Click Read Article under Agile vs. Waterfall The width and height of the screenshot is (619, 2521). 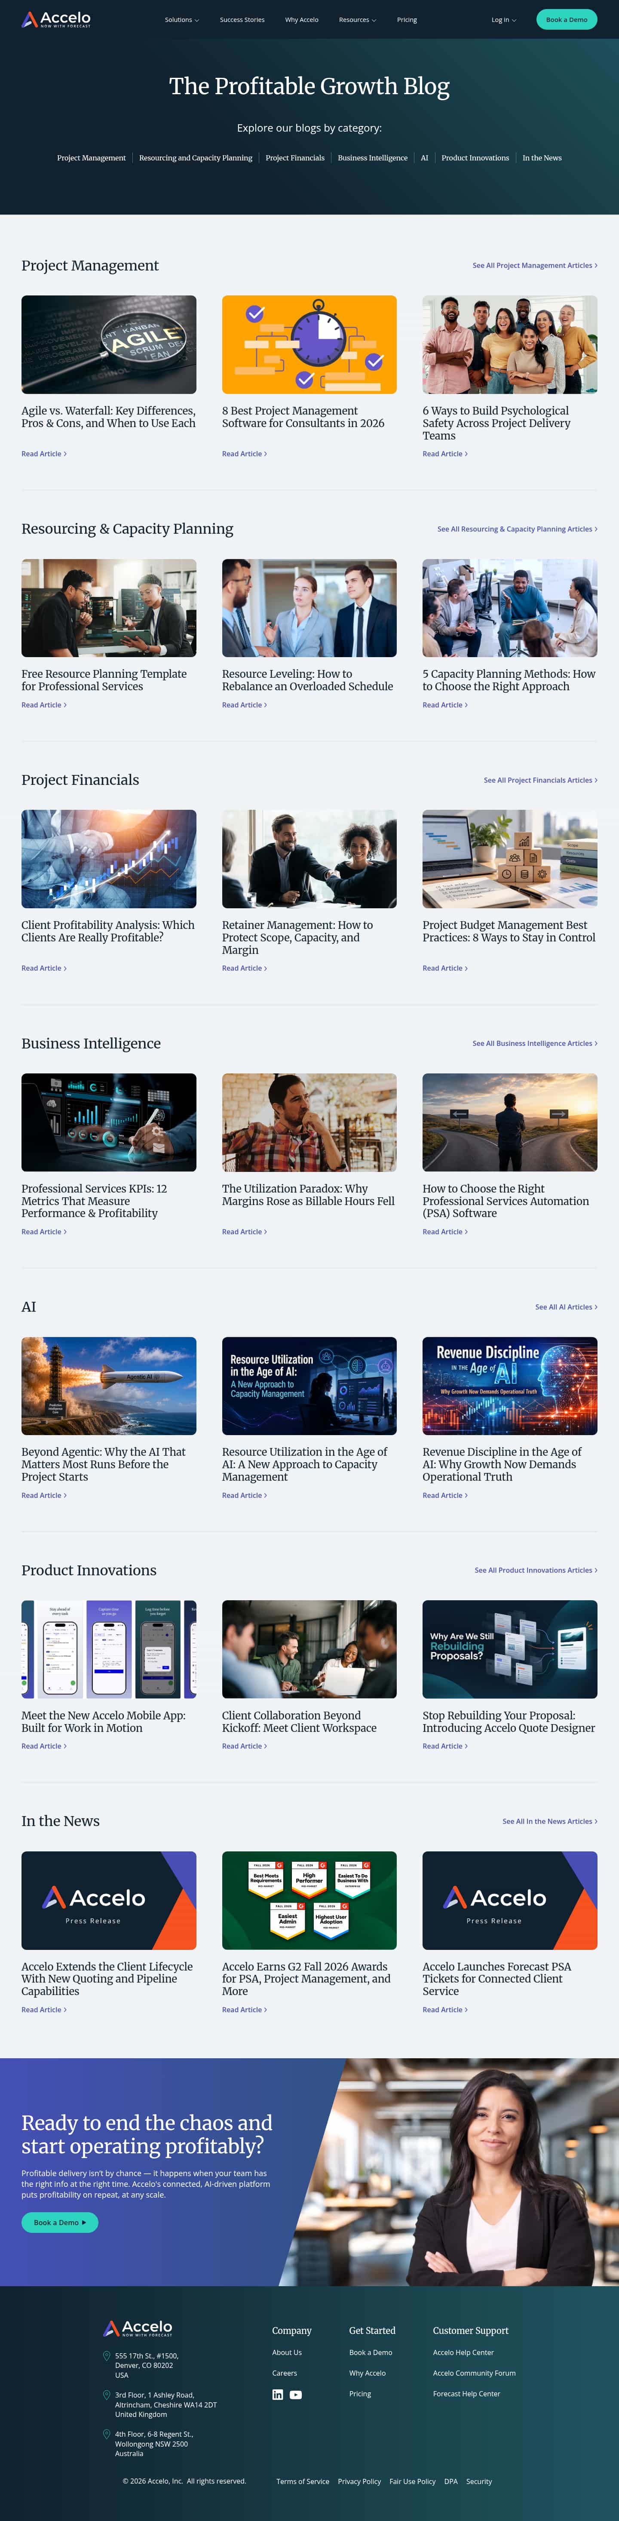pyautogui.click(x=44, y=454)
